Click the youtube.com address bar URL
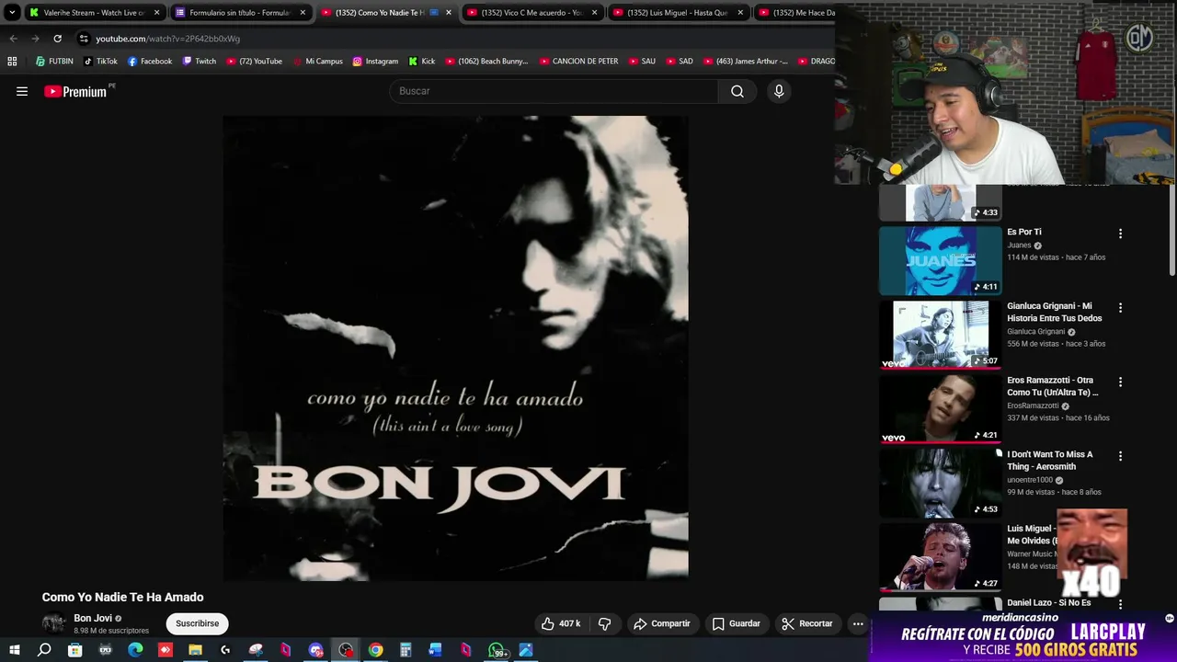The image size is (1177, 662). (167, 39)
